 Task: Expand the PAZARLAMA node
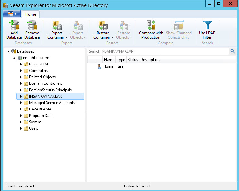tap(21, 109)
